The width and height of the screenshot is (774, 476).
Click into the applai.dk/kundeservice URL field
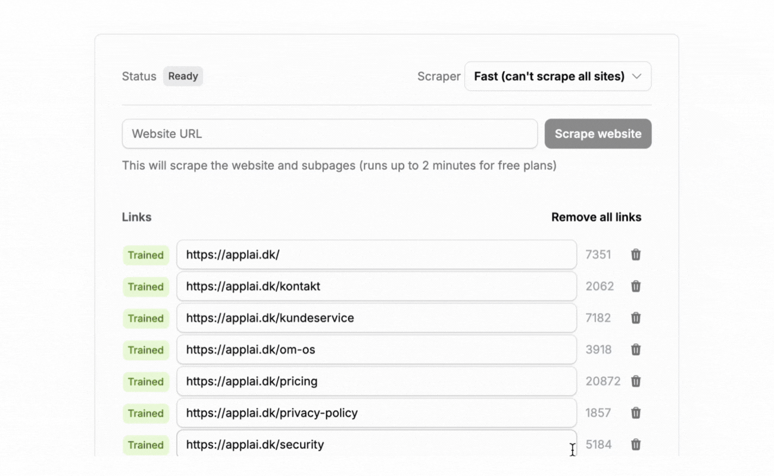pyautogui.click(x=376, y=318)
